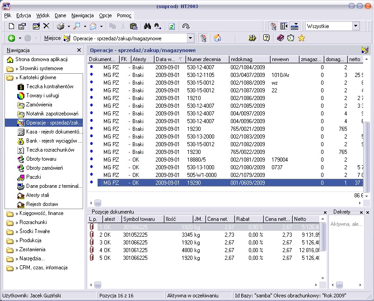Image resolution: width=374 pixels, height=301 pixels.
Task: Select Towary i usługi in the navigation
Action: tap(38, 96)
